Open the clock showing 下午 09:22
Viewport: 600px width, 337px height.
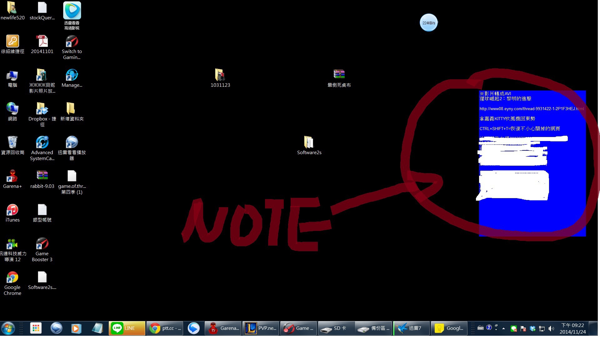coord(572,328)
